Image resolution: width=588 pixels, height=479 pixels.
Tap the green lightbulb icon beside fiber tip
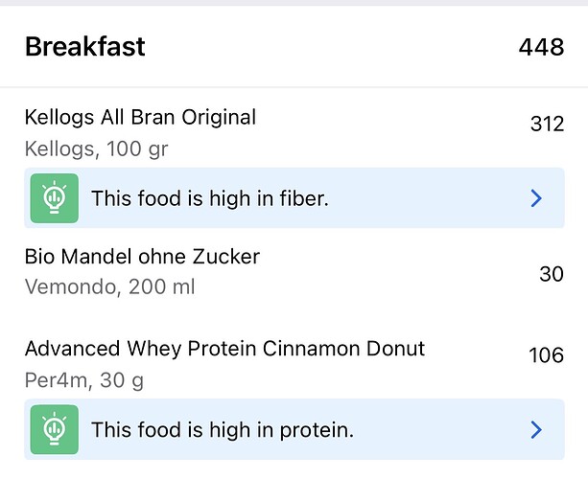[x=54, y=198]
